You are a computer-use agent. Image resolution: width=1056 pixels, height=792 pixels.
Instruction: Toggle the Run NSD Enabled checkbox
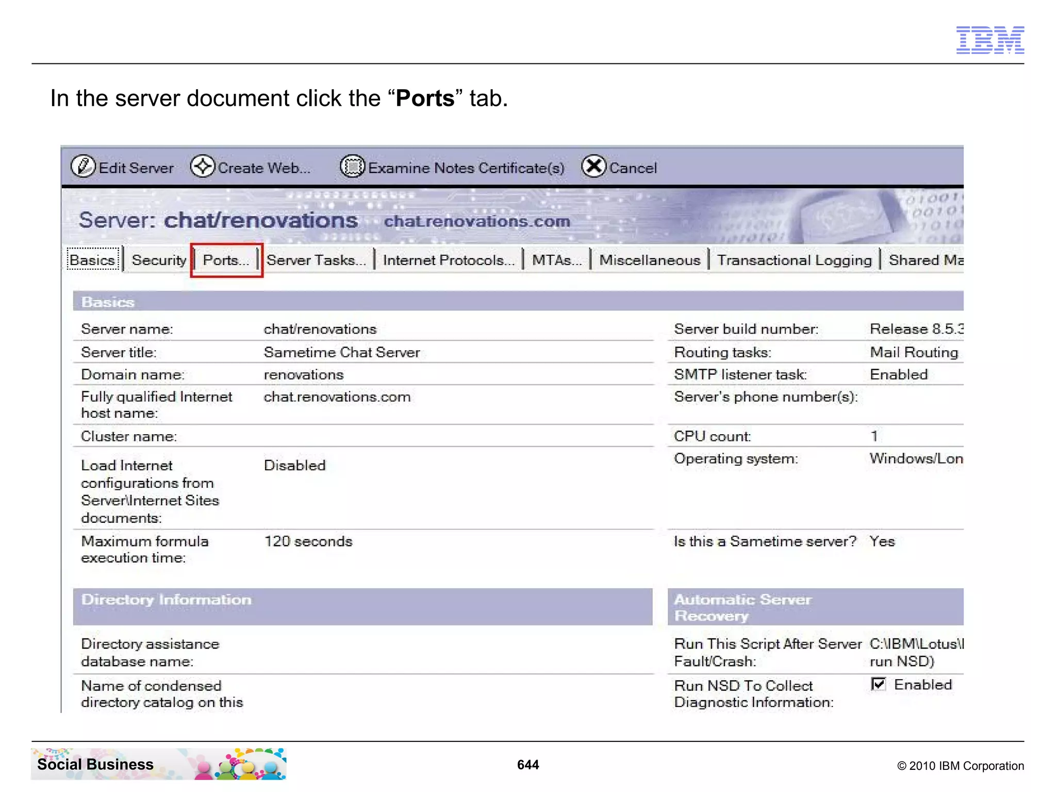878,684
